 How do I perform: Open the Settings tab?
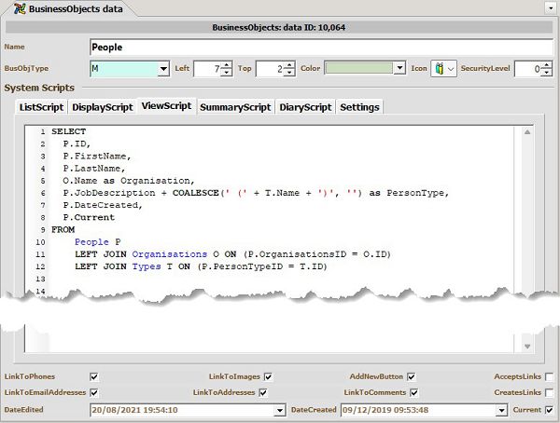(x=359, y=107)
